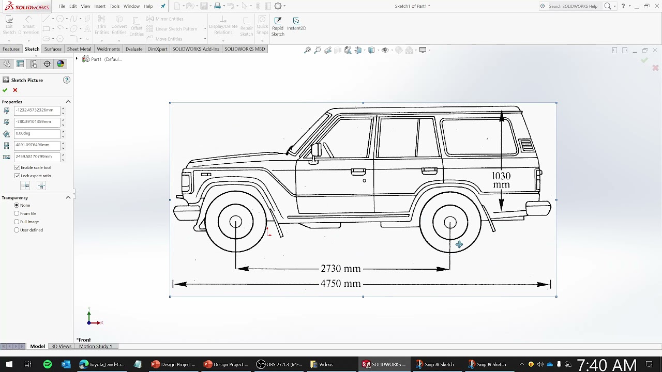Increment the picture height value stepper

63,154
